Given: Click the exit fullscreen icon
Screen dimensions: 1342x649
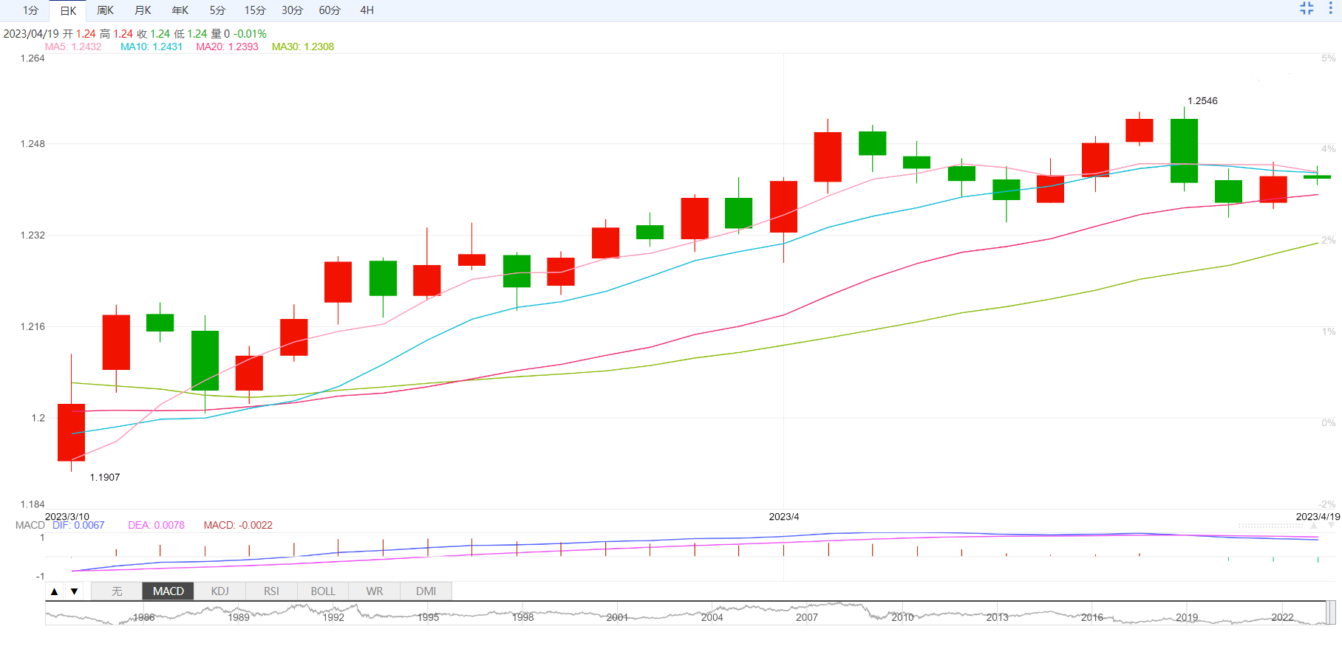Looking at the screenshot, I should pyautogui.click(x=1307, y=8).
